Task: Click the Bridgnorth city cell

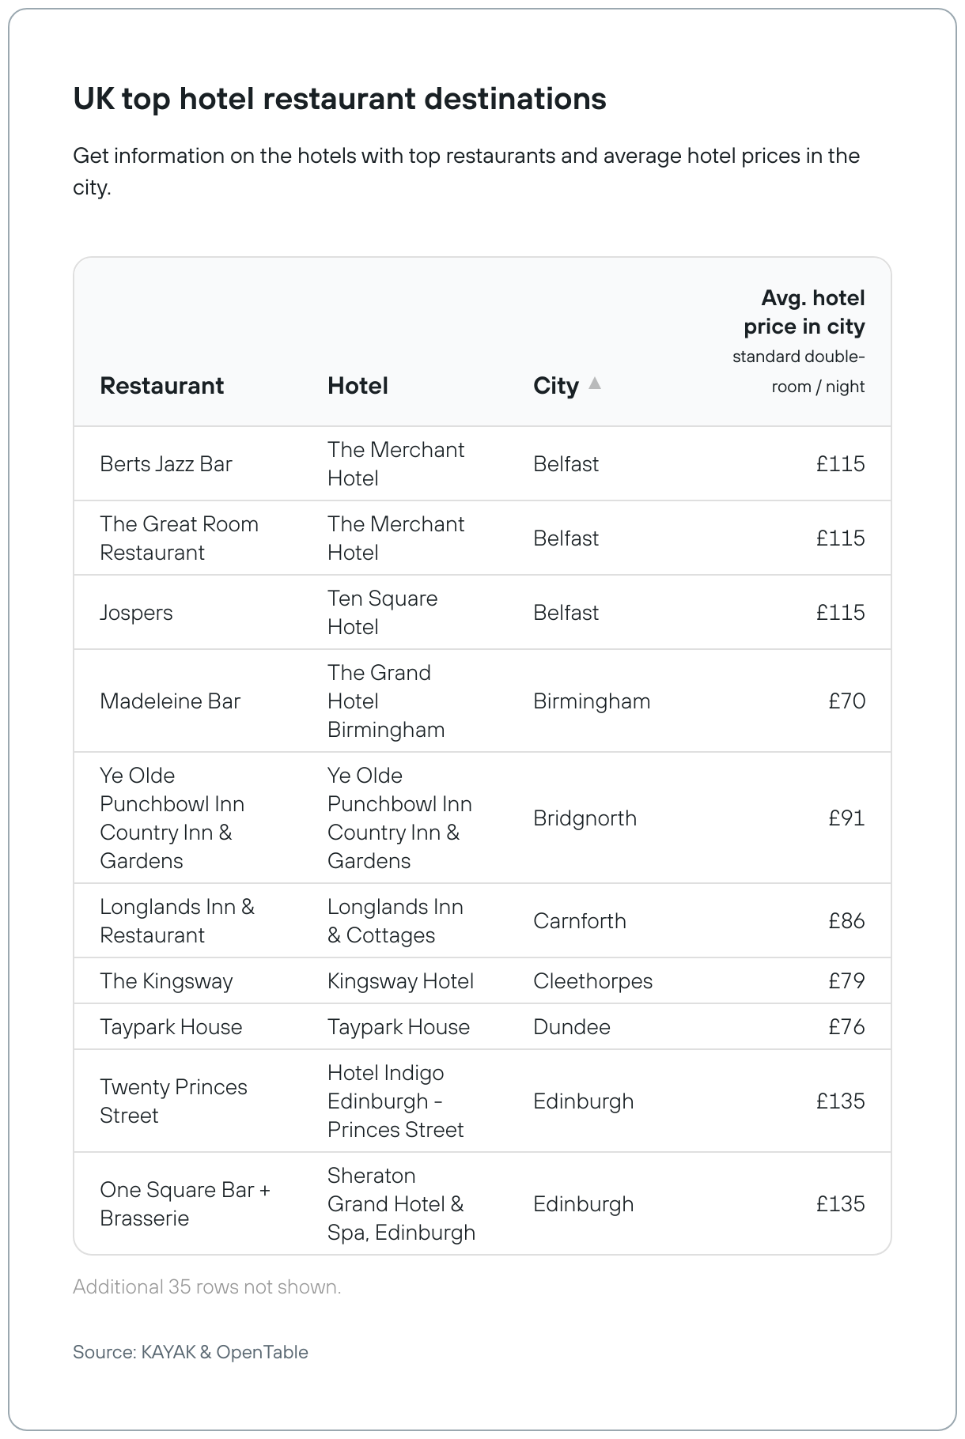Action: tap(585, 818)
